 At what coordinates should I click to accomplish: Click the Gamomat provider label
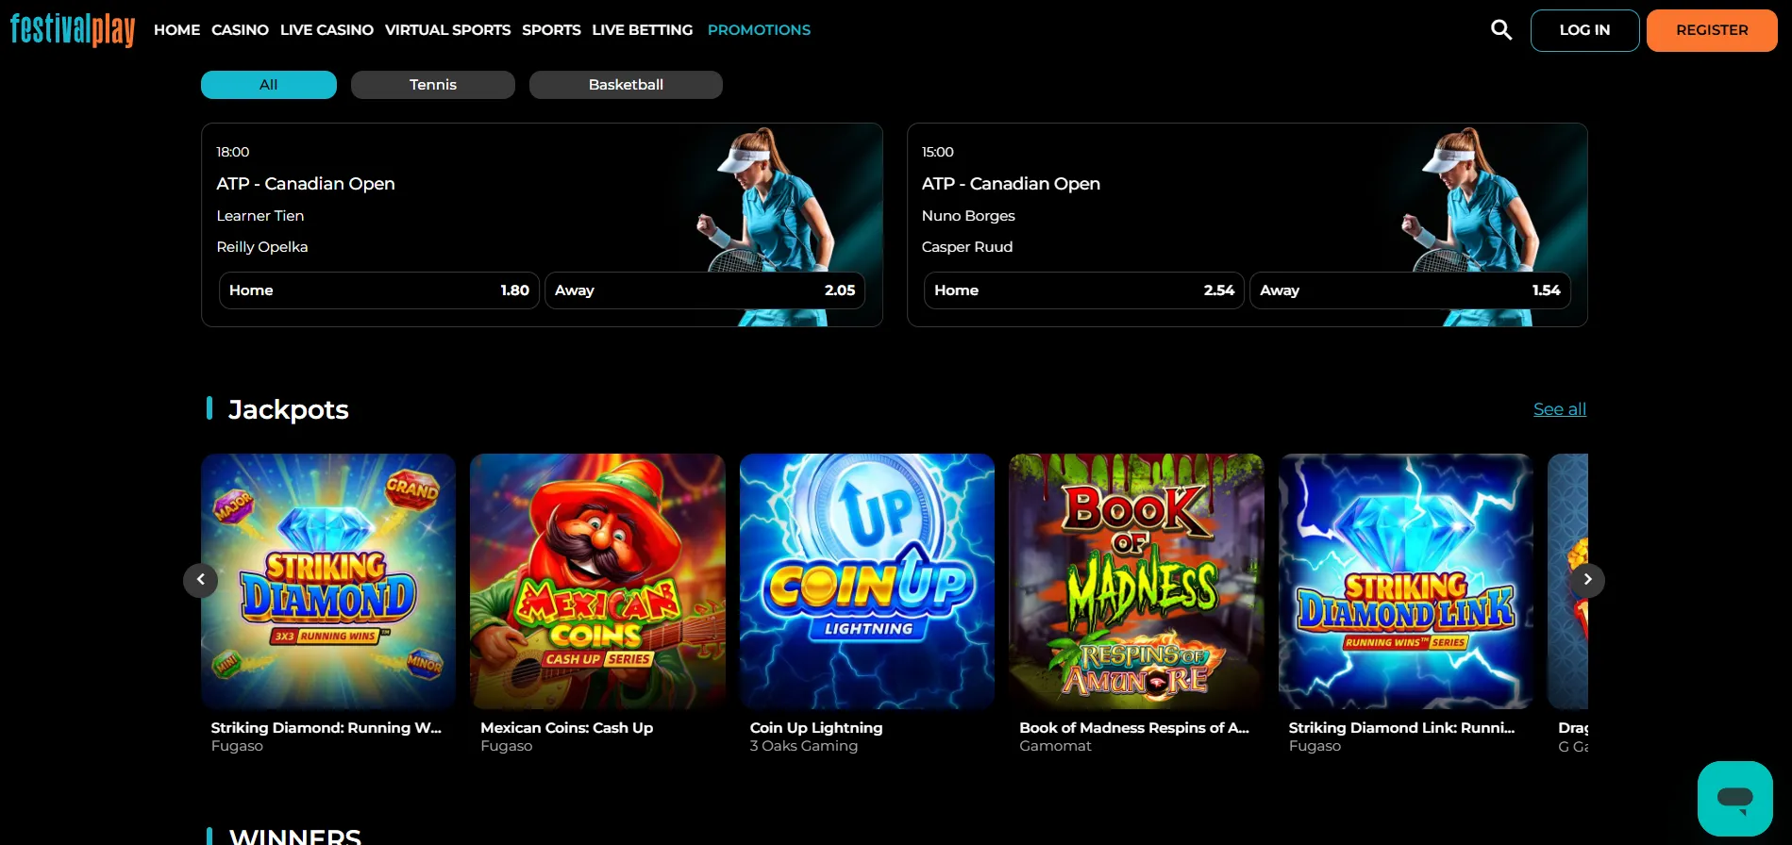(1055, 746)
